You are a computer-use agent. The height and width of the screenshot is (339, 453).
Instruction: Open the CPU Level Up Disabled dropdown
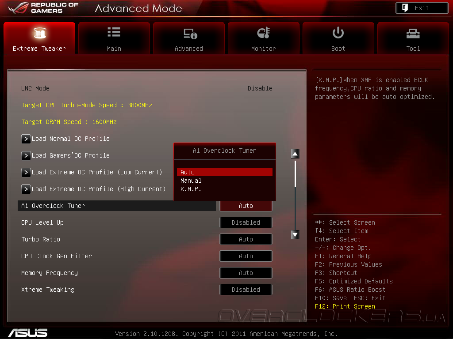[x=246, y=222]
